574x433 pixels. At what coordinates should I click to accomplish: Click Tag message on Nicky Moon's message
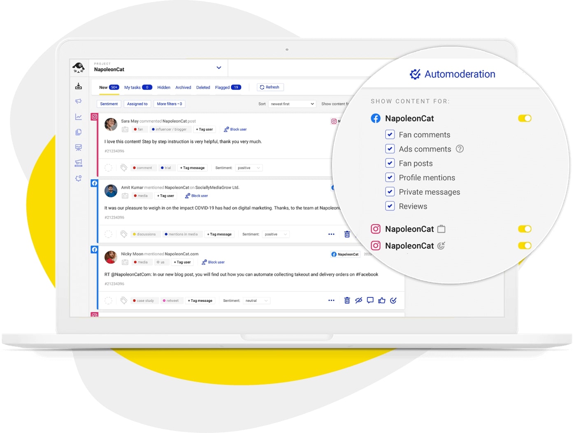tap(200, 301)
